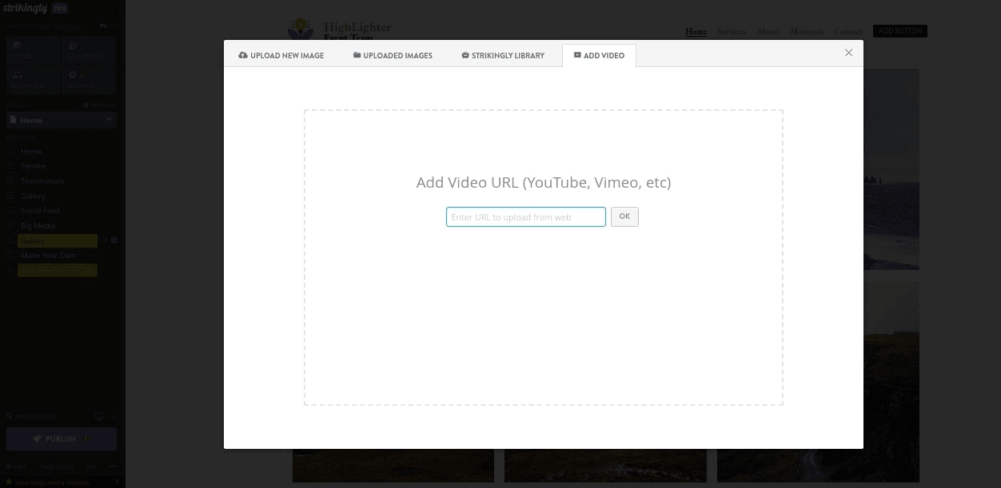Select the Testimonials section in sidebar
This screenshot has height=488, width=1001.
tap(42, 181)
